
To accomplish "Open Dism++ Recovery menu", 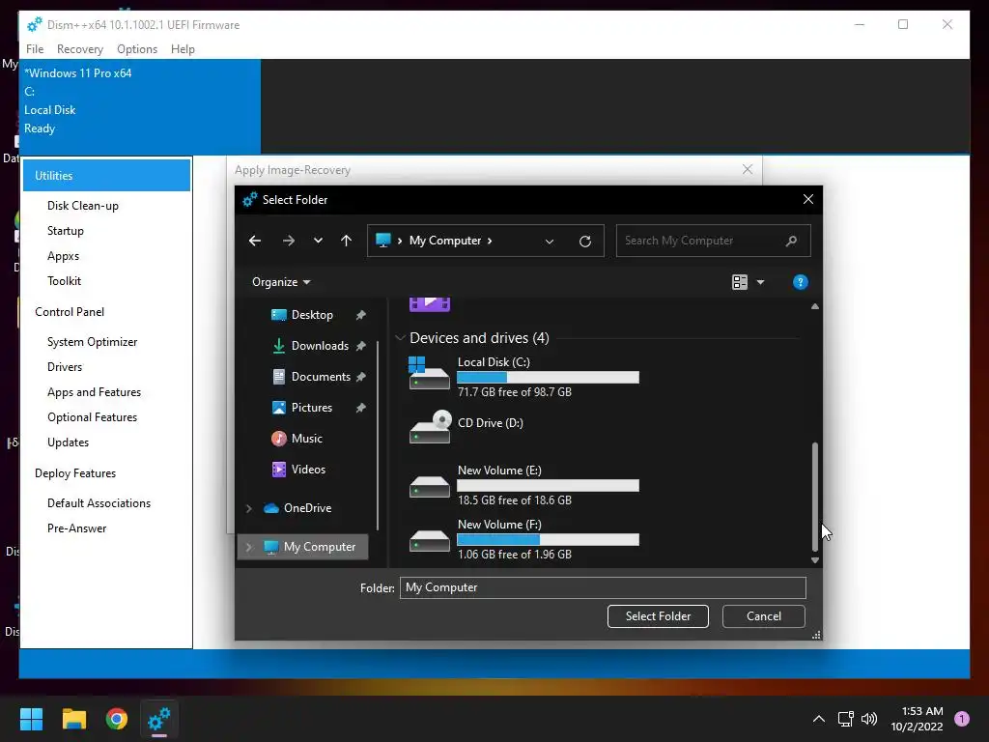I will pyautogui.click(x=79, y=49).
